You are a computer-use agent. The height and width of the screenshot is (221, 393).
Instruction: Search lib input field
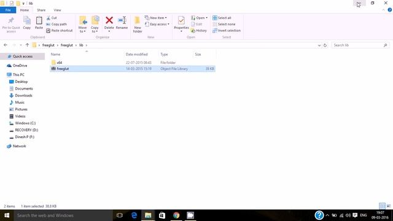(x=360, y=45)
